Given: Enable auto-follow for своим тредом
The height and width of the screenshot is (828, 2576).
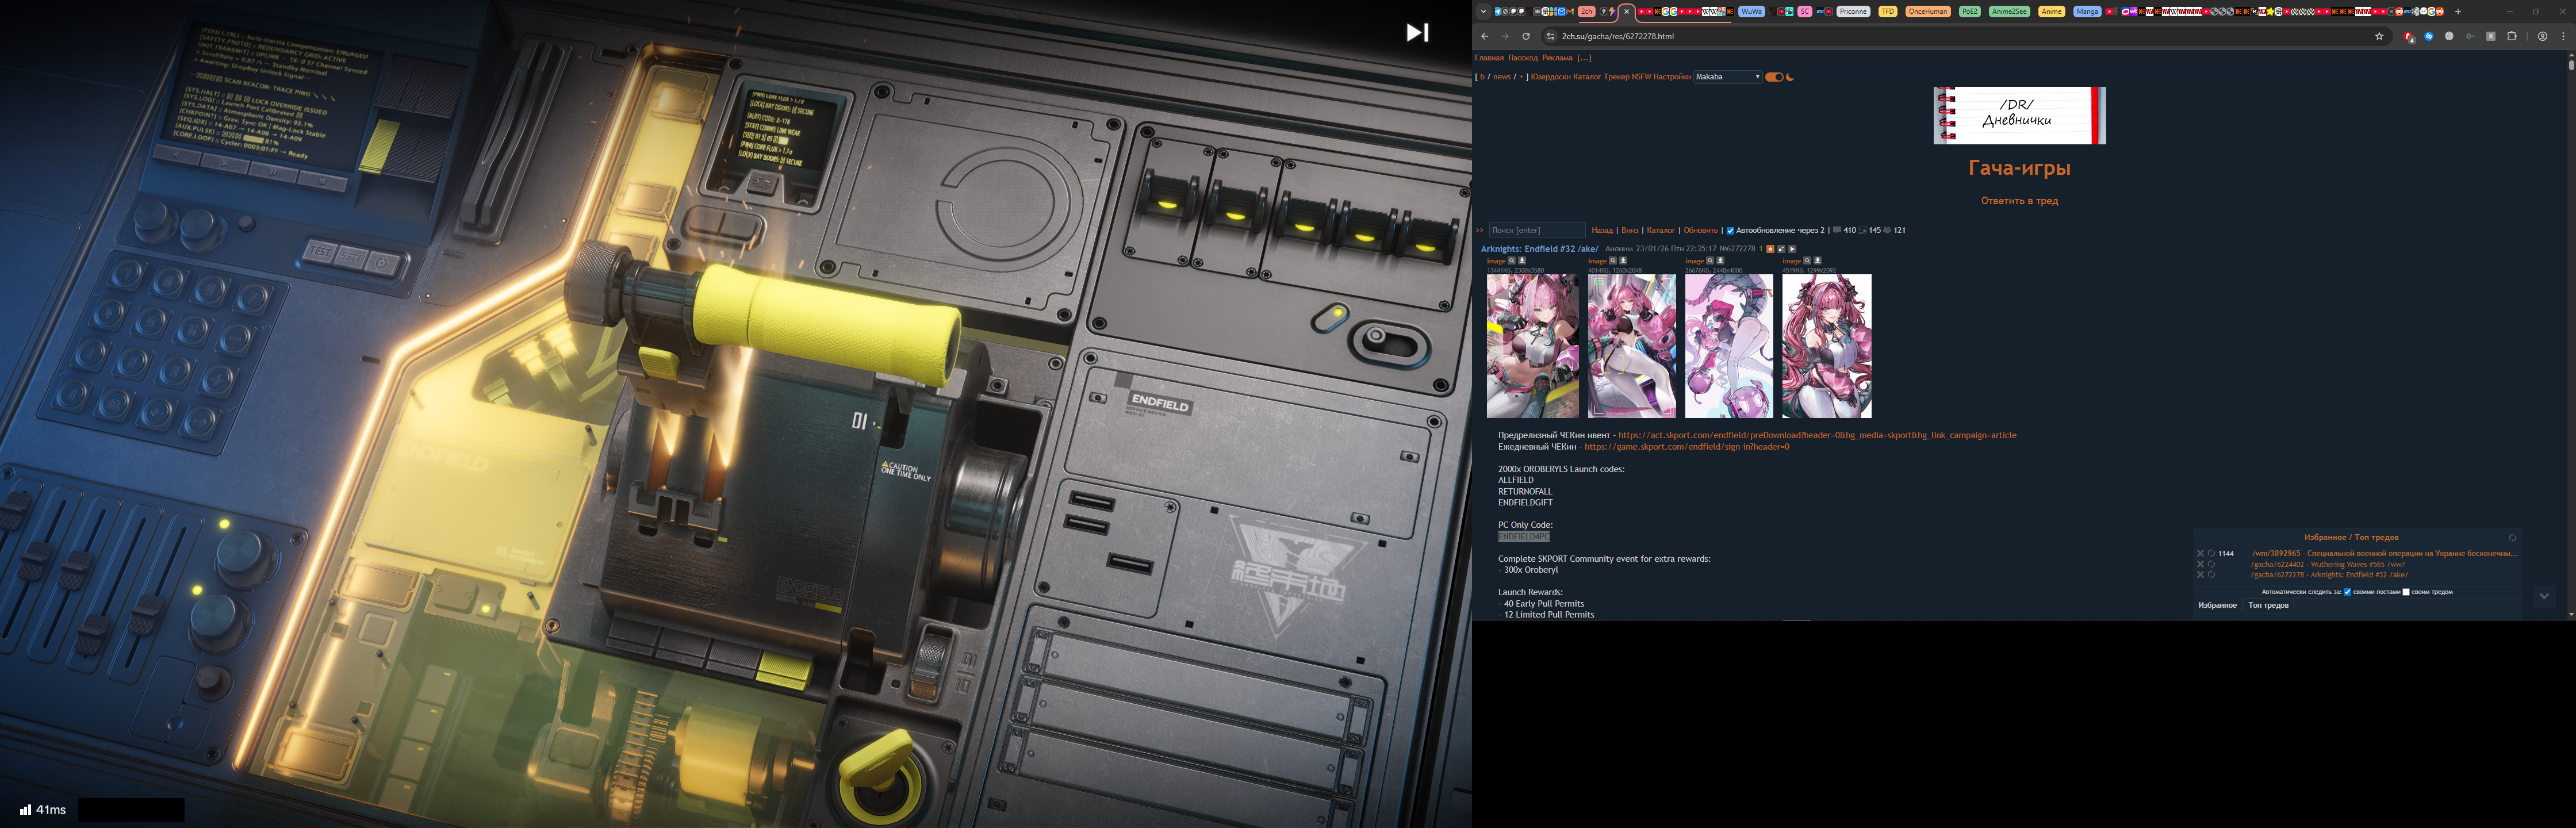Looking at the screenshot, I should pyautogui.click(x=2406, y=592).
